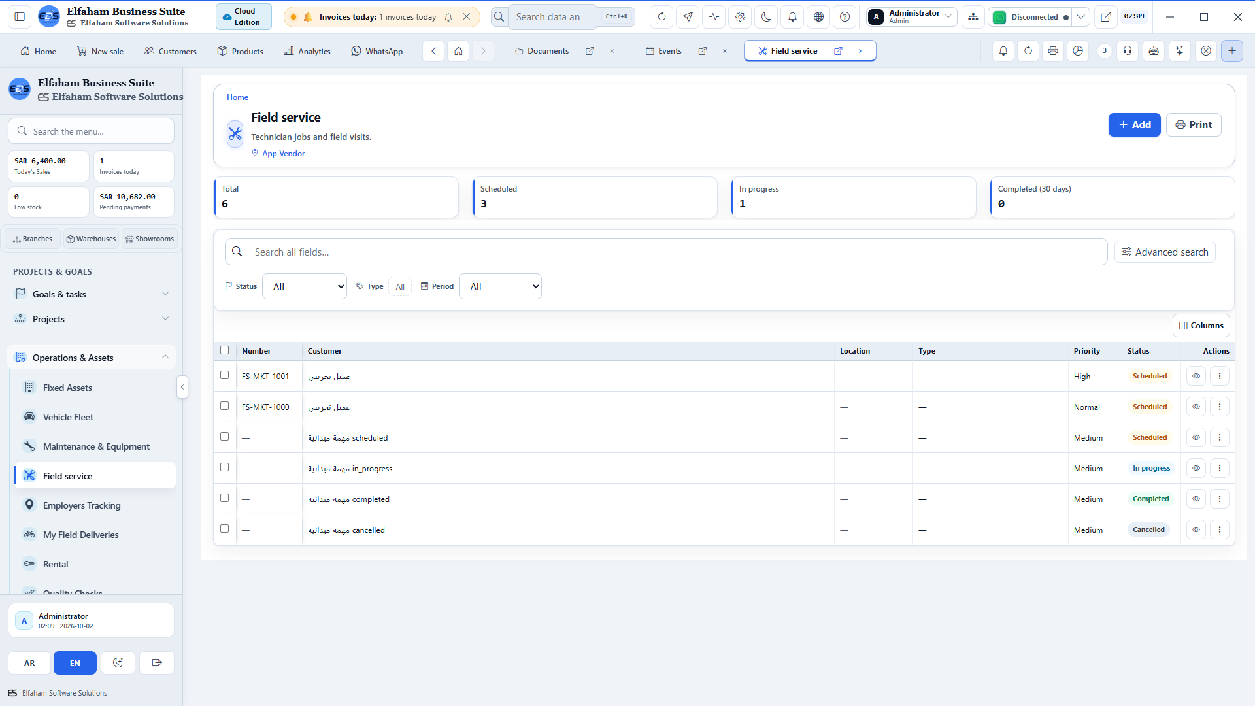The image size is (1255, 706).
Task: Open the help question mark icon
Action: click(845, 17)
